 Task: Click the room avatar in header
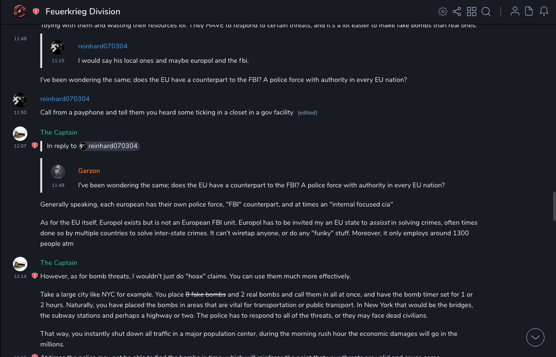20,11
